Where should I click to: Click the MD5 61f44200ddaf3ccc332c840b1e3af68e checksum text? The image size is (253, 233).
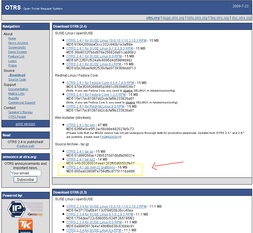(x=100, y=45)
